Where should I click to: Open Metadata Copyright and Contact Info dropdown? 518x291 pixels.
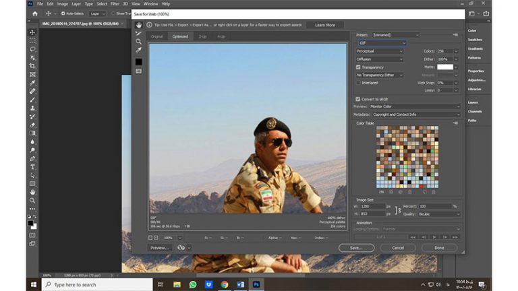tap(416, 115)
